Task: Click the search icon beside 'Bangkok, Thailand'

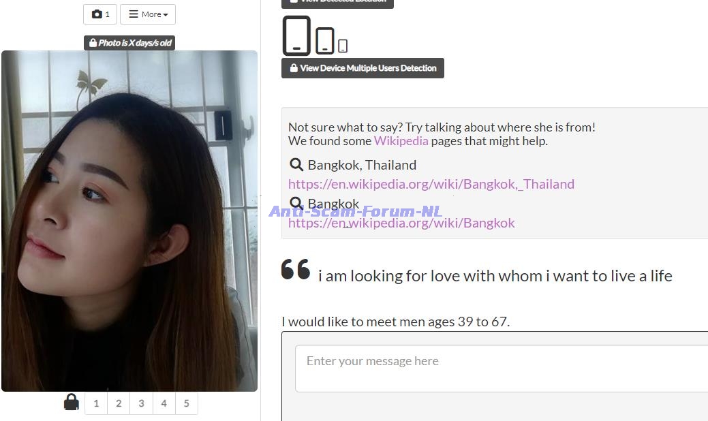Action: tap(296, 165)
